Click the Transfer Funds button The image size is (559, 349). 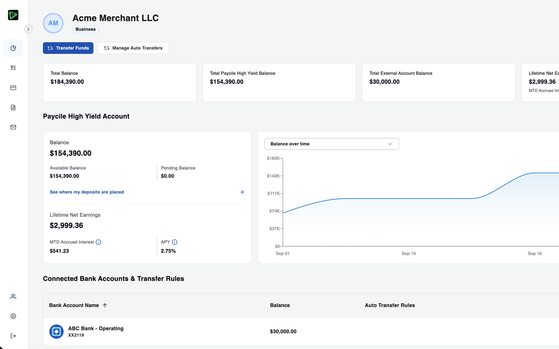(x=68, y=48)
